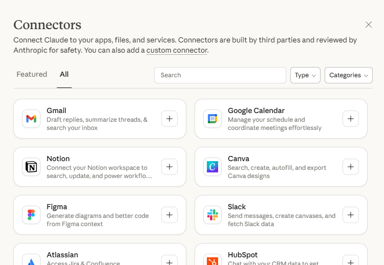The height and width of the screenshot is (265, 384).
Task: Add the Slack connector
Action: coord(351,215)
